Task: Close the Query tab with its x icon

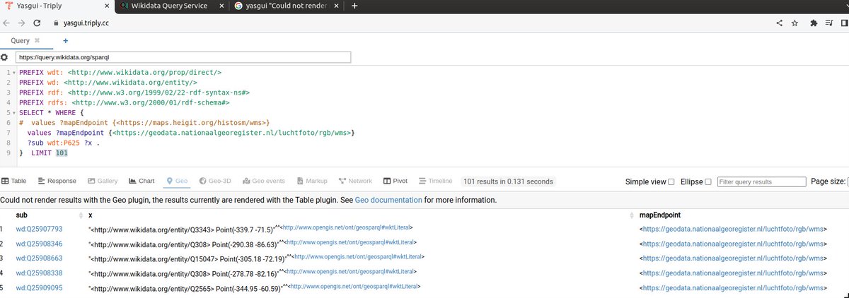Action: coord(37,40)
